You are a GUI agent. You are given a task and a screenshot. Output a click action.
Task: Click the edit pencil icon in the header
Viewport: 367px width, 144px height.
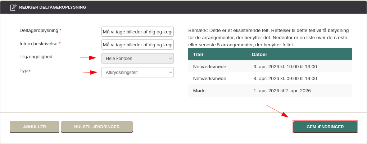13,7
